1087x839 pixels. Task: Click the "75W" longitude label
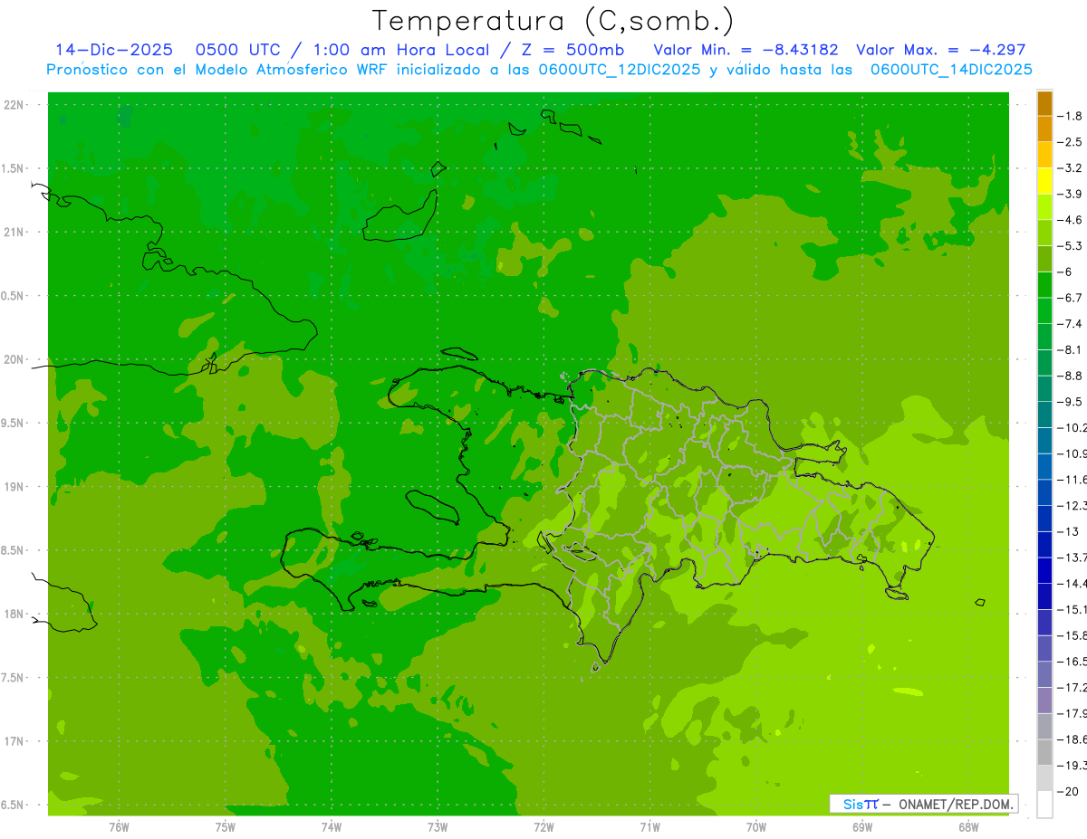pos(225,827)
